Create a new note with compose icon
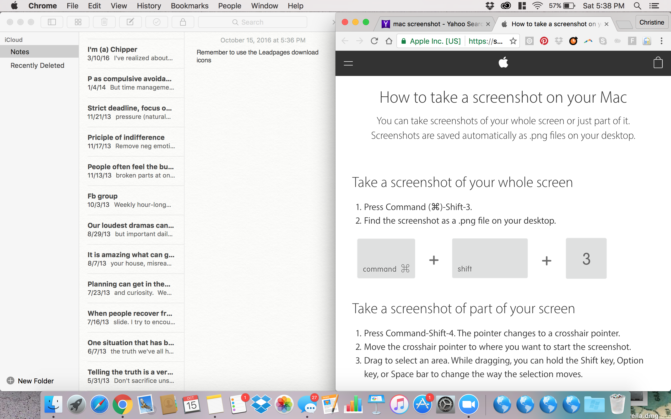Viewport: 671px width, 419px height. click(130, 22)
